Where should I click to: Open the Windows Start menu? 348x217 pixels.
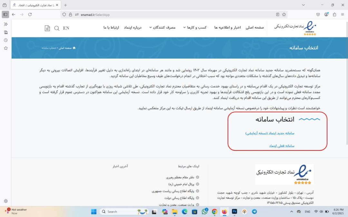coord(94,212)
